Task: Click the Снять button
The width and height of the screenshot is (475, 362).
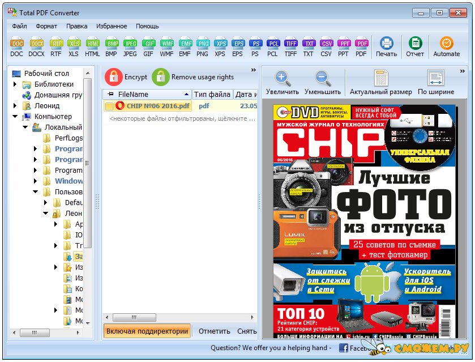Action: click(247, 331)
